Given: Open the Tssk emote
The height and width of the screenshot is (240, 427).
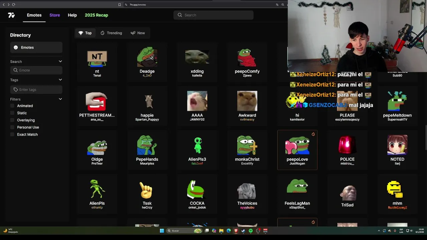Looking at the screenshot, I should pyautogui.click(x=147, y=194).
